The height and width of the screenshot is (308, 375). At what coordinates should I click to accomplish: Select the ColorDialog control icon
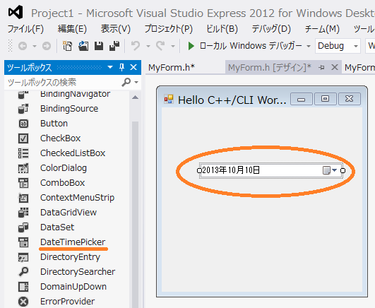pyautogui.click(x=23, y=168)
